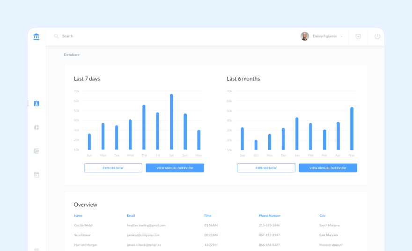Click the power logout icon
The width and height of the screenshot is (412, 251).
pyautogui.click(x=377, y=36)
